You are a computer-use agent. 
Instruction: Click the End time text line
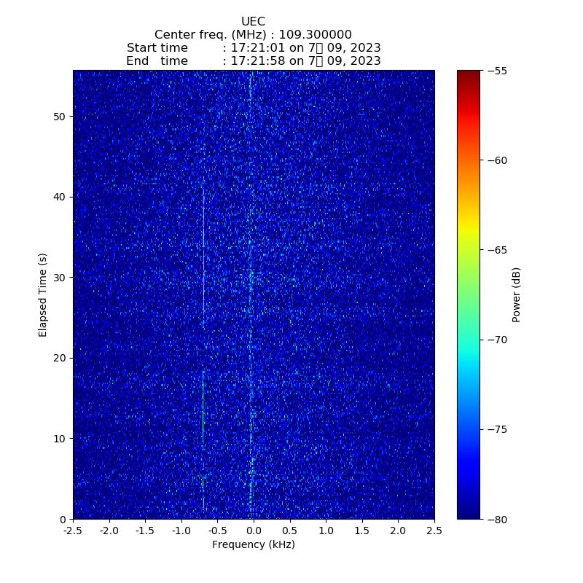tap(253, 61)
